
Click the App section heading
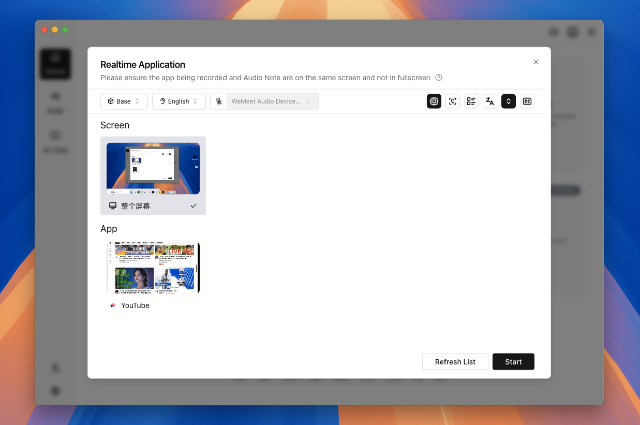pos(109,229)
